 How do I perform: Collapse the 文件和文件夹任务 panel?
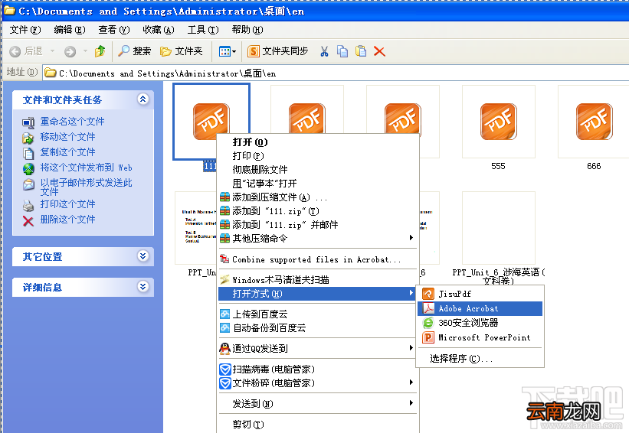tap(143, 99)
